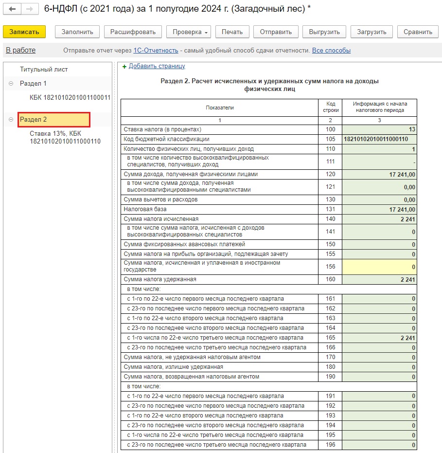Click the Отправить button
442x453 pixels.
[276, 32]
